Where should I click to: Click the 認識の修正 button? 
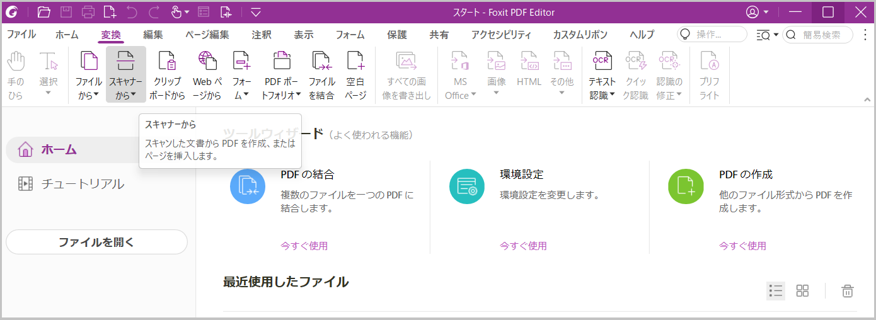[x=669, y=76]
